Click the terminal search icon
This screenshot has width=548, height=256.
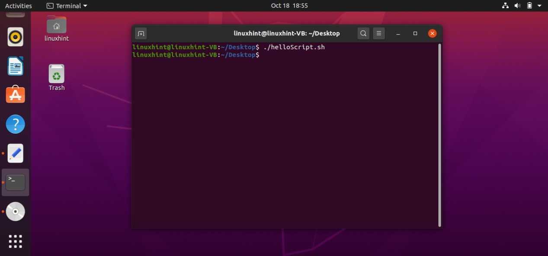pos(364,33)
